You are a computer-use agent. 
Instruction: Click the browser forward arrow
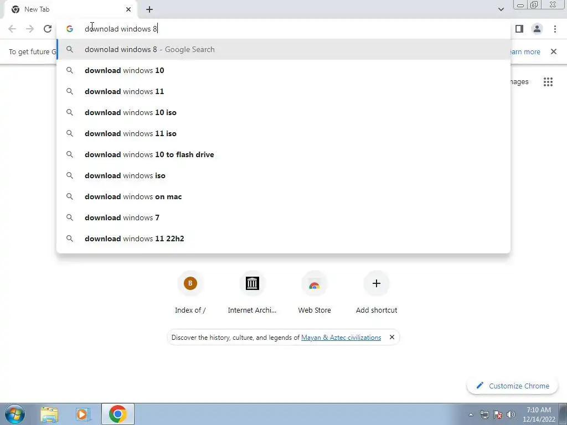[x=30, y=29]
